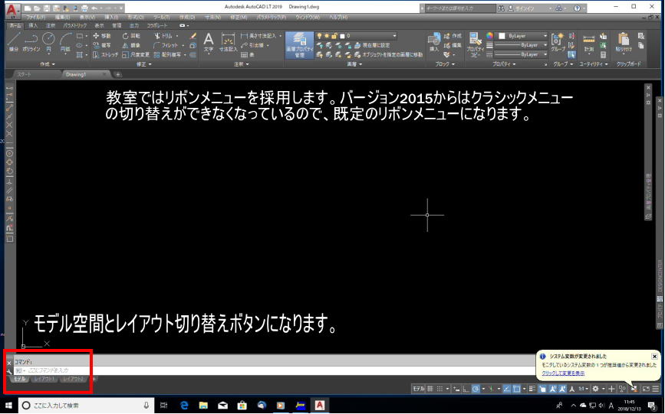The height and width of the screenshot is (414, 665).
Task: Open the 出力 ribbon tab
Action: 134,26
